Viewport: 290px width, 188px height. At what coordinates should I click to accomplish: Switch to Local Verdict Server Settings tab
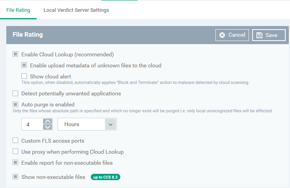point(76,10)
